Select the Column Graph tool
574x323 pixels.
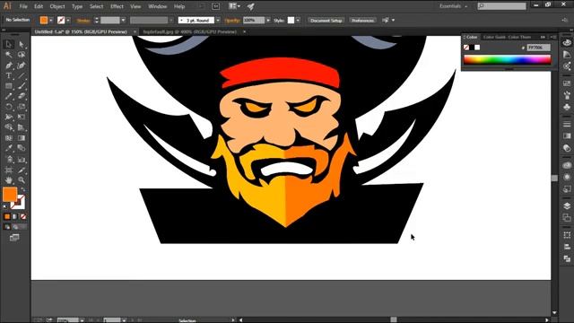point(22,160)
